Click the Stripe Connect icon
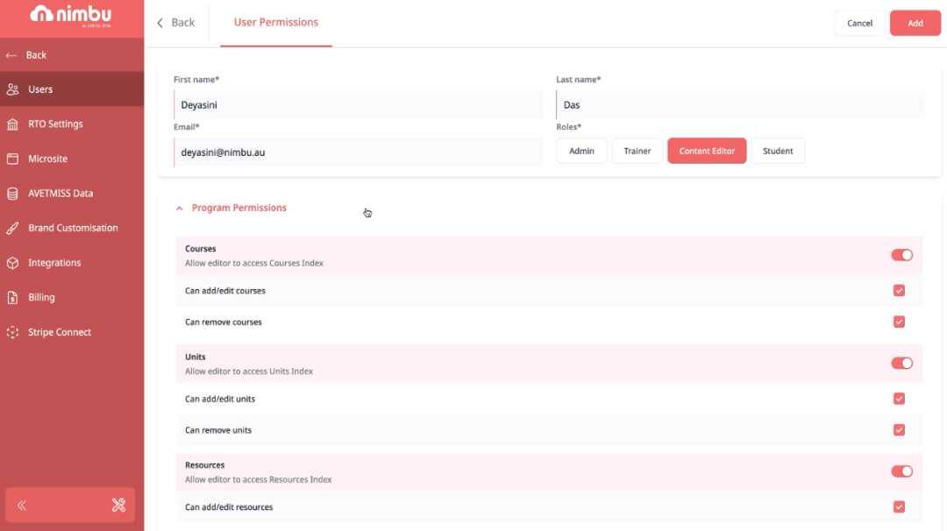The image size is (947, 531). tap(13, 332)
